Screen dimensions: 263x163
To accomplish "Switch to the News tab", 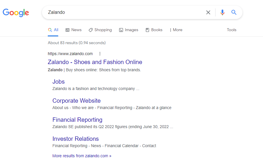I will click(x=74, y=30).
